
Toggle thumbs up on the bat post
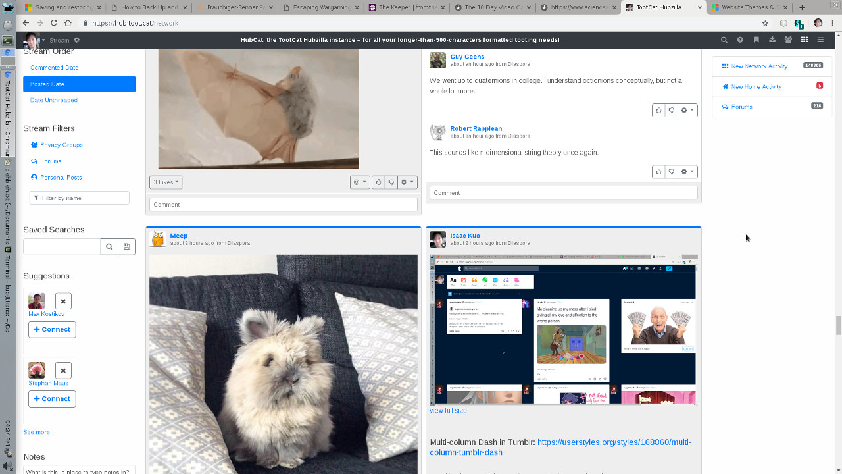378,182
